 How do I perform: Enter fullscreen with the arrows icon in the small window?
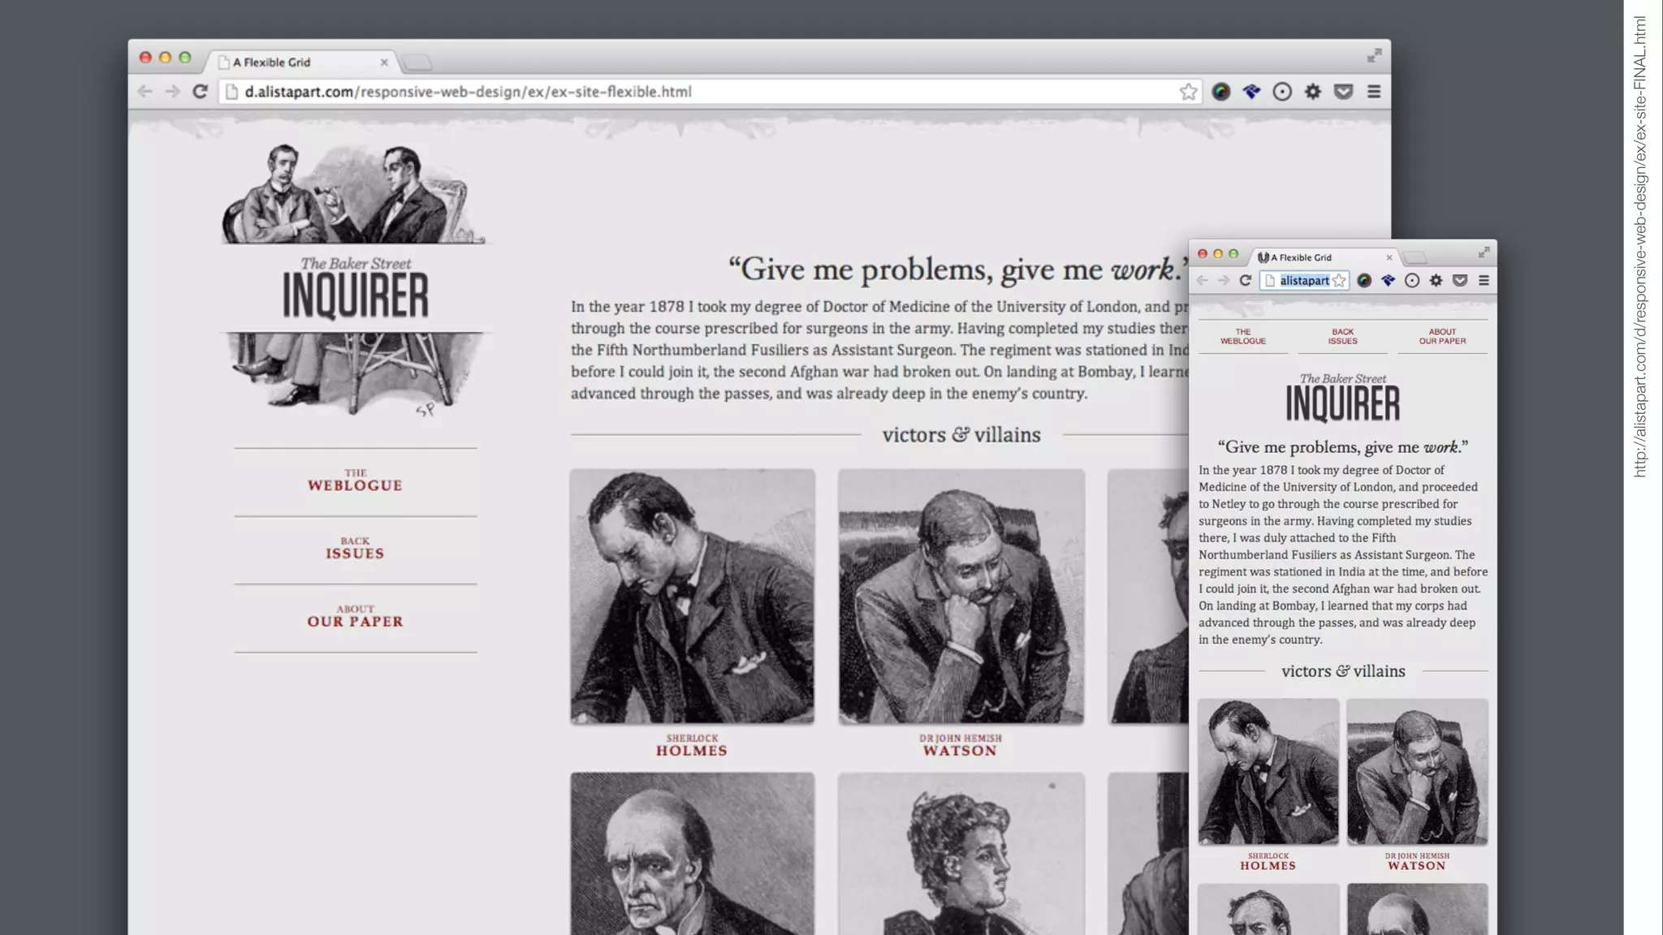(x=1484, y=252)
